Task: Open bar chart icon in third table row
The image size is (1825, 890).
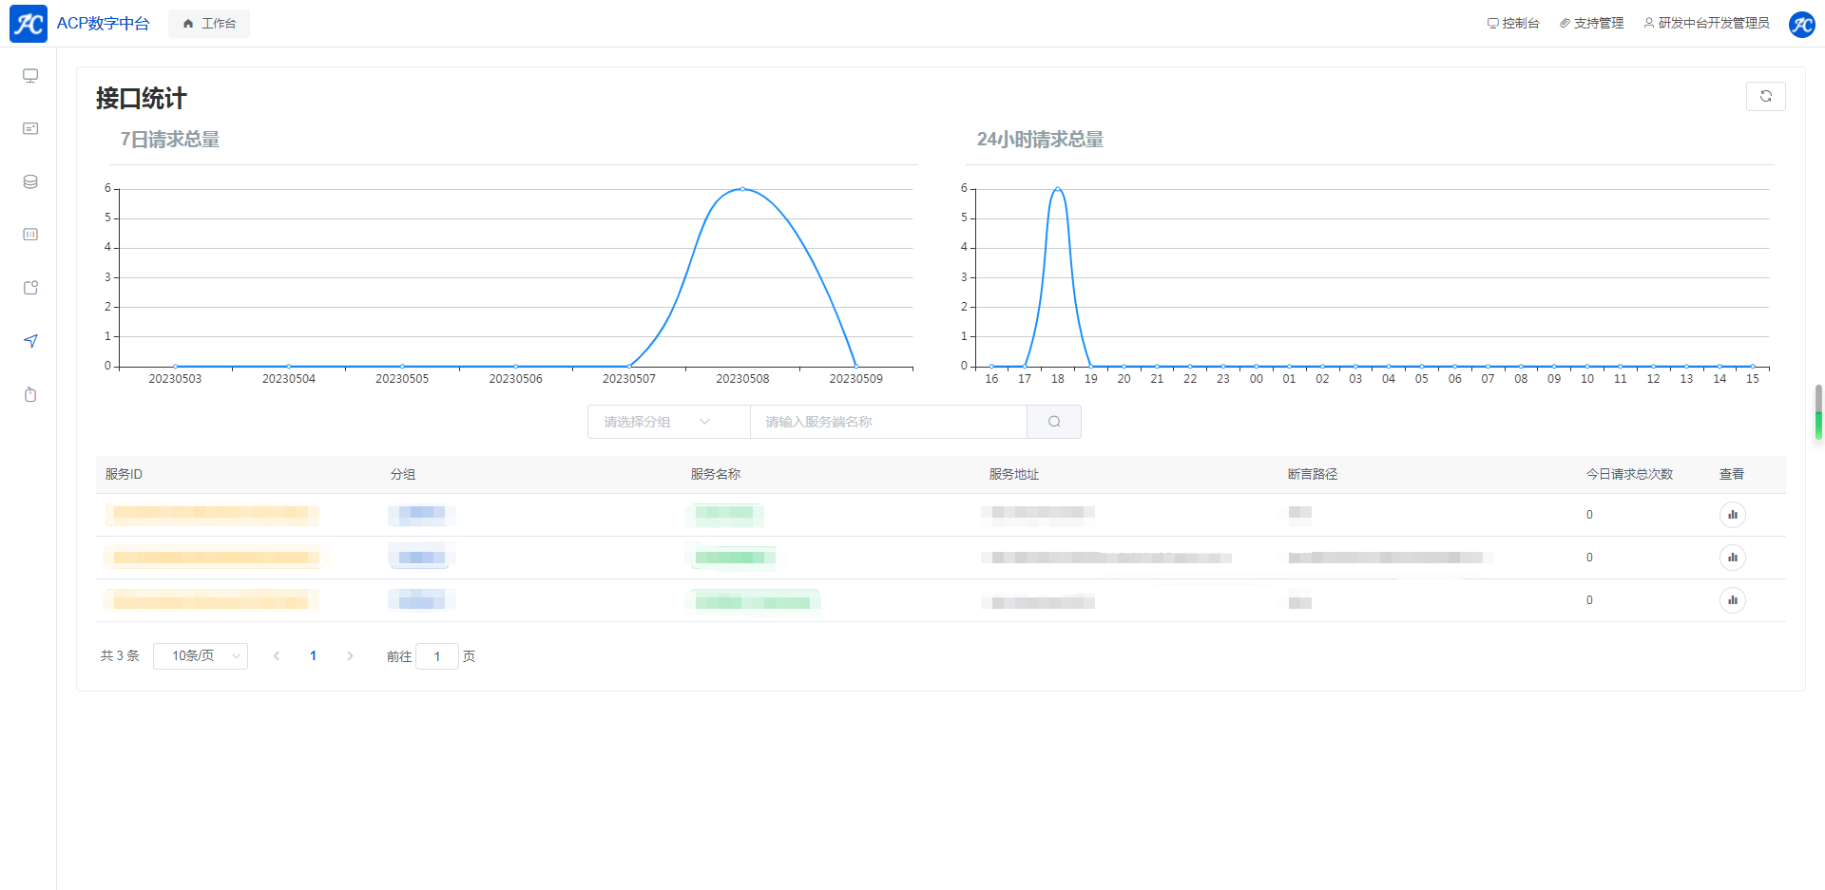Action: tap(1732, 600)
